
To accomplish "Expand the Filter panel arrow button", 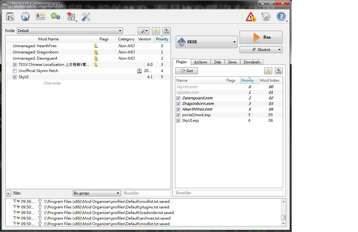I will click(8, 193).
